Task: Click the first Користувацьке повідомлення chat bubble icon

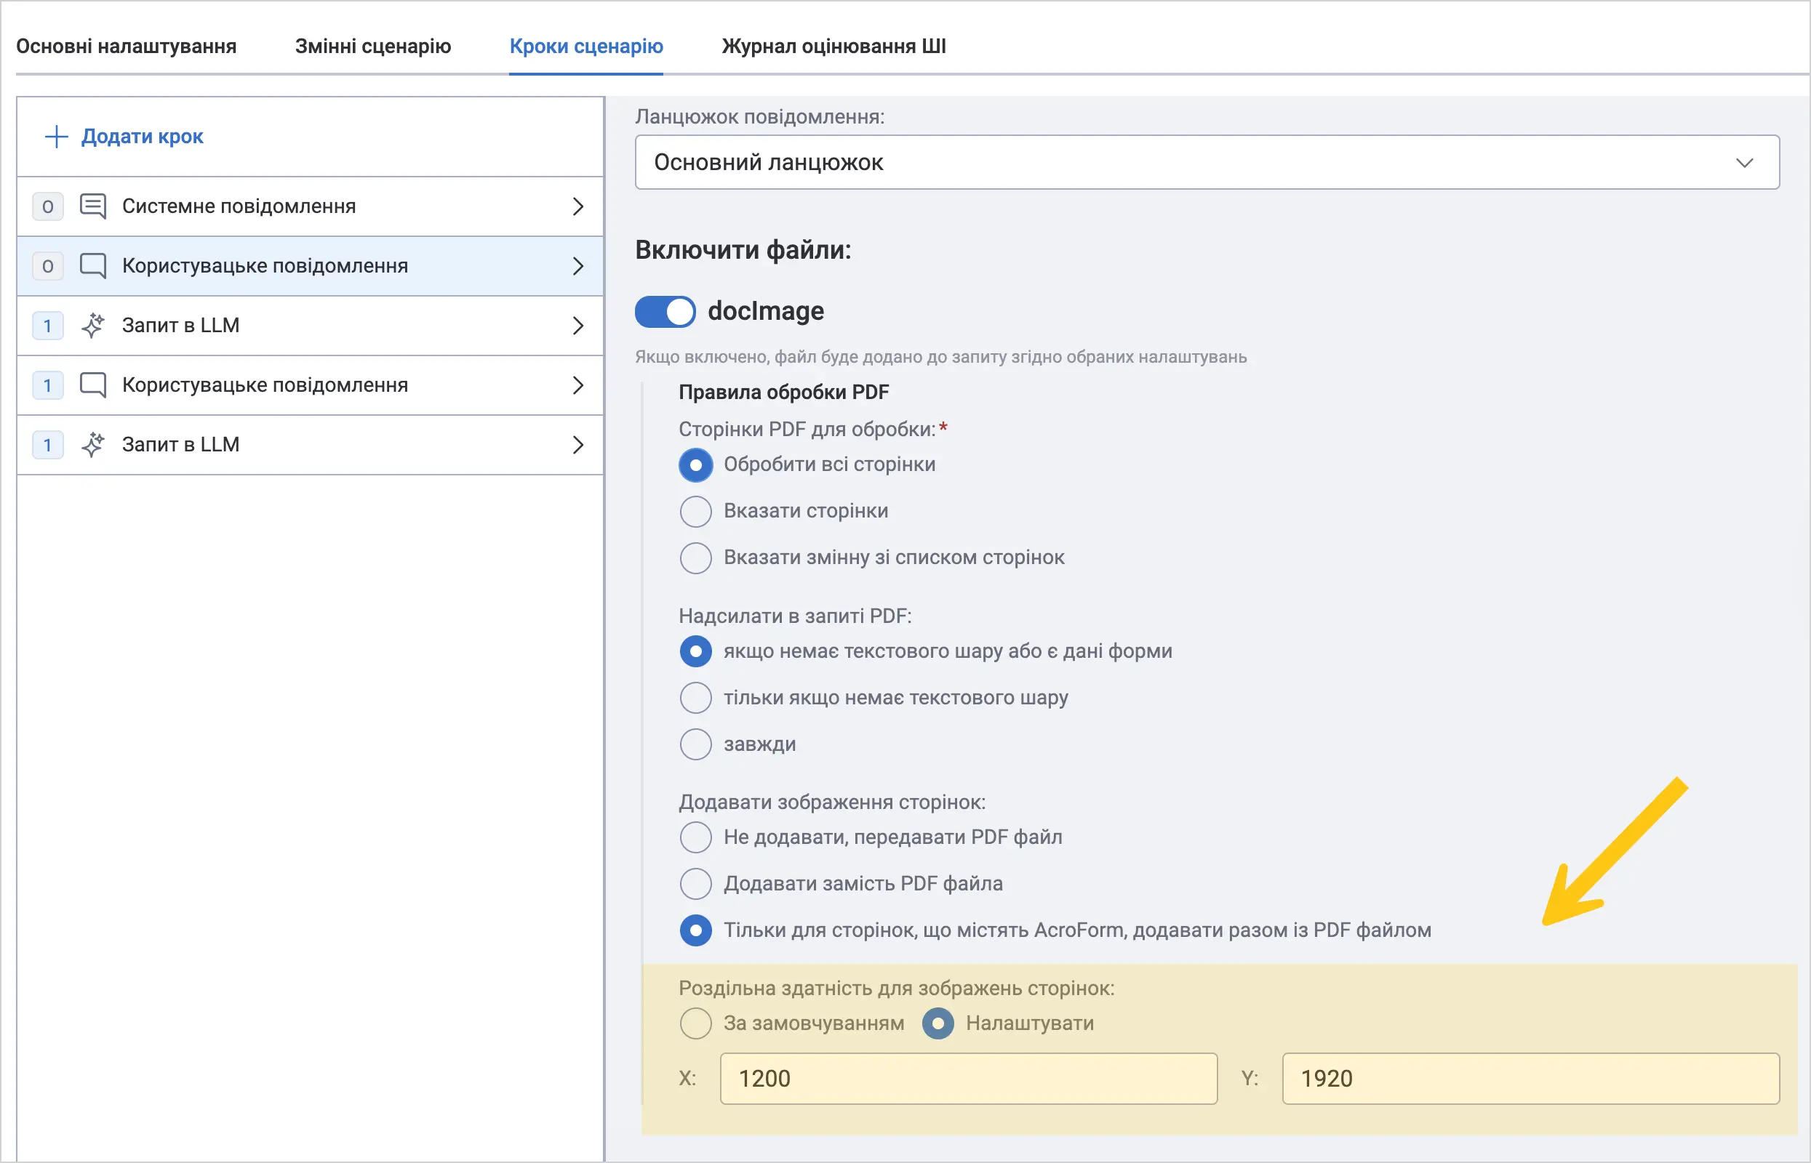Action: [x=93, y=266]
